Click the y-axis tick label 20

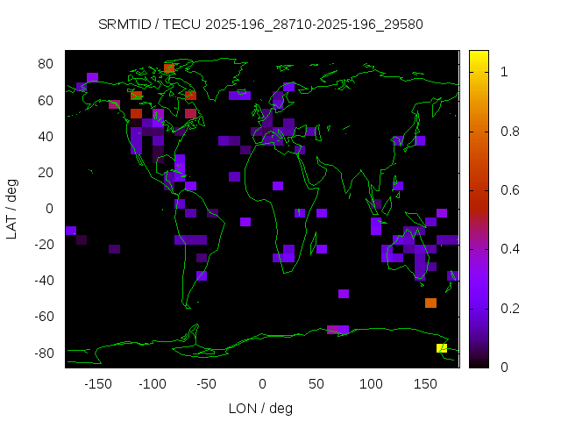[x=47, y=173]
